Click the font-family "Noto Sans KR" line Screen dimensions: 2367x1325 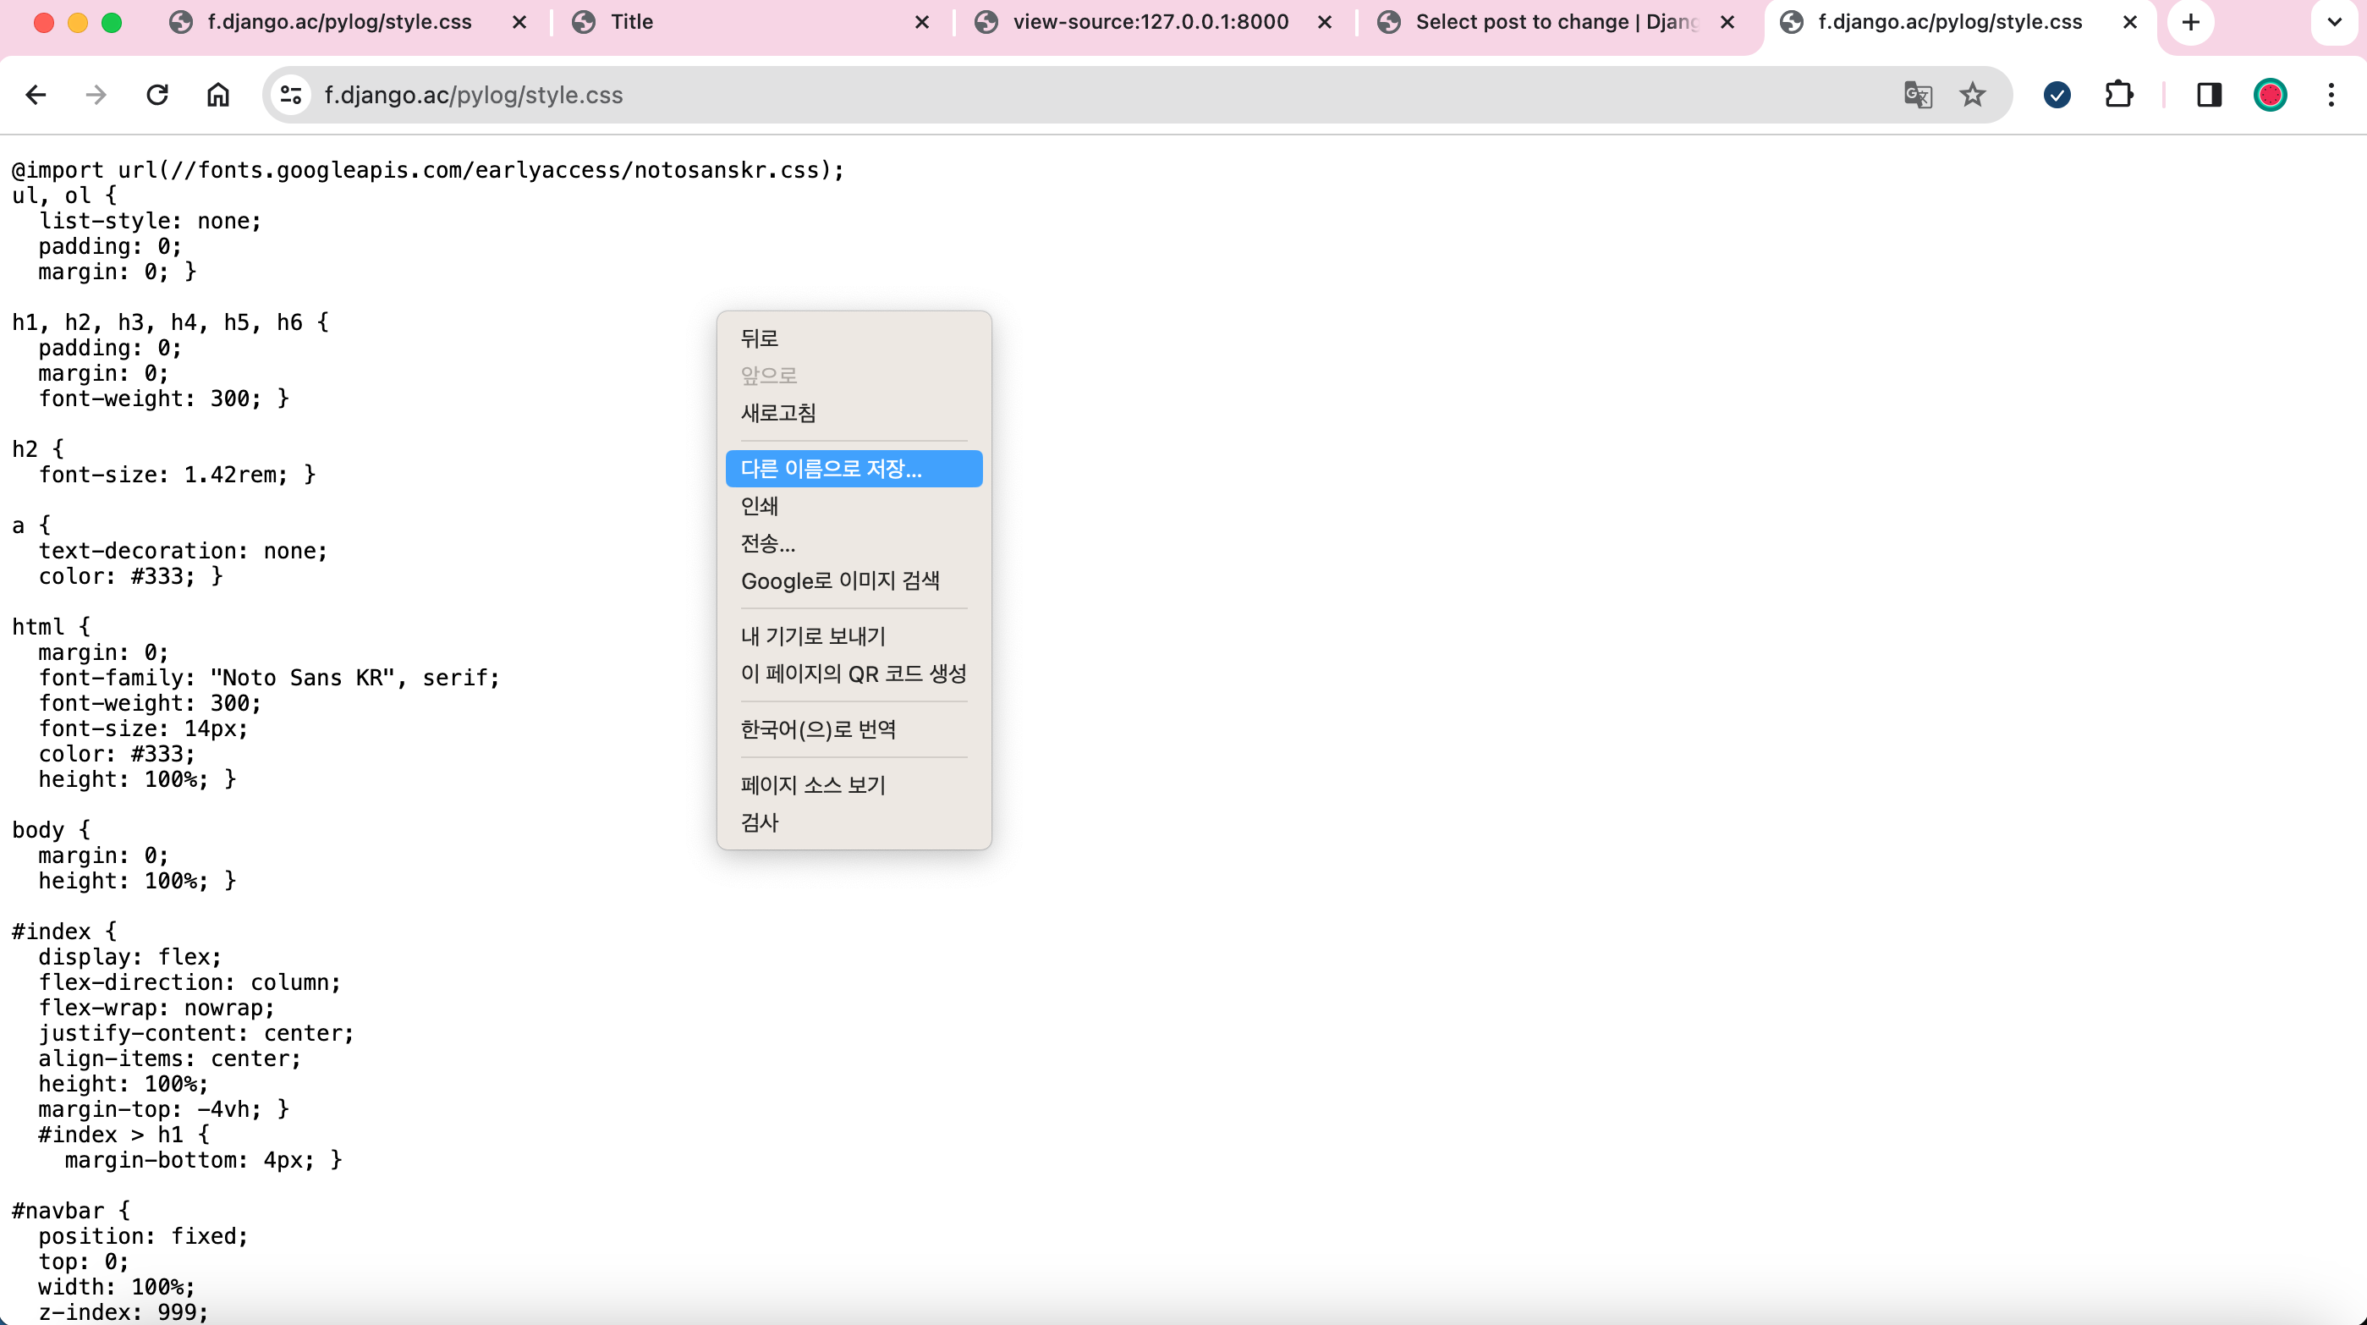pos(269,677)
